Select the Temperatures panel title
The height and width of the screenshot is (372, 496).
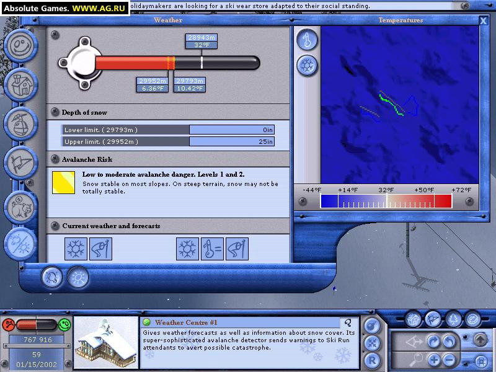(x=401, y=20)
